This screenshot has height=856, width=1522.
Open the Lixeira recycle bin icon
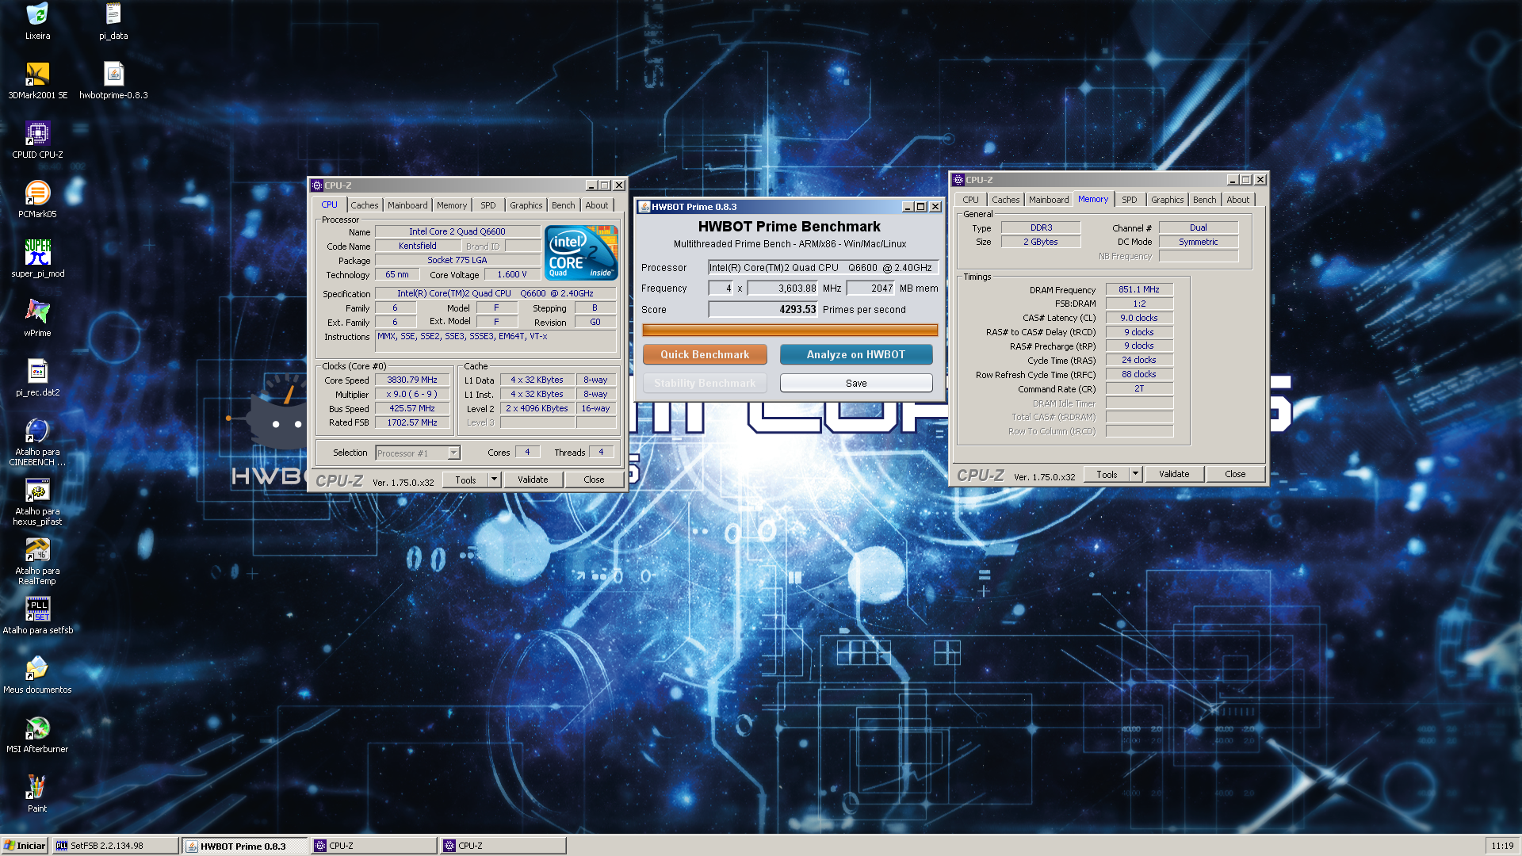click(x=37, y=14)
